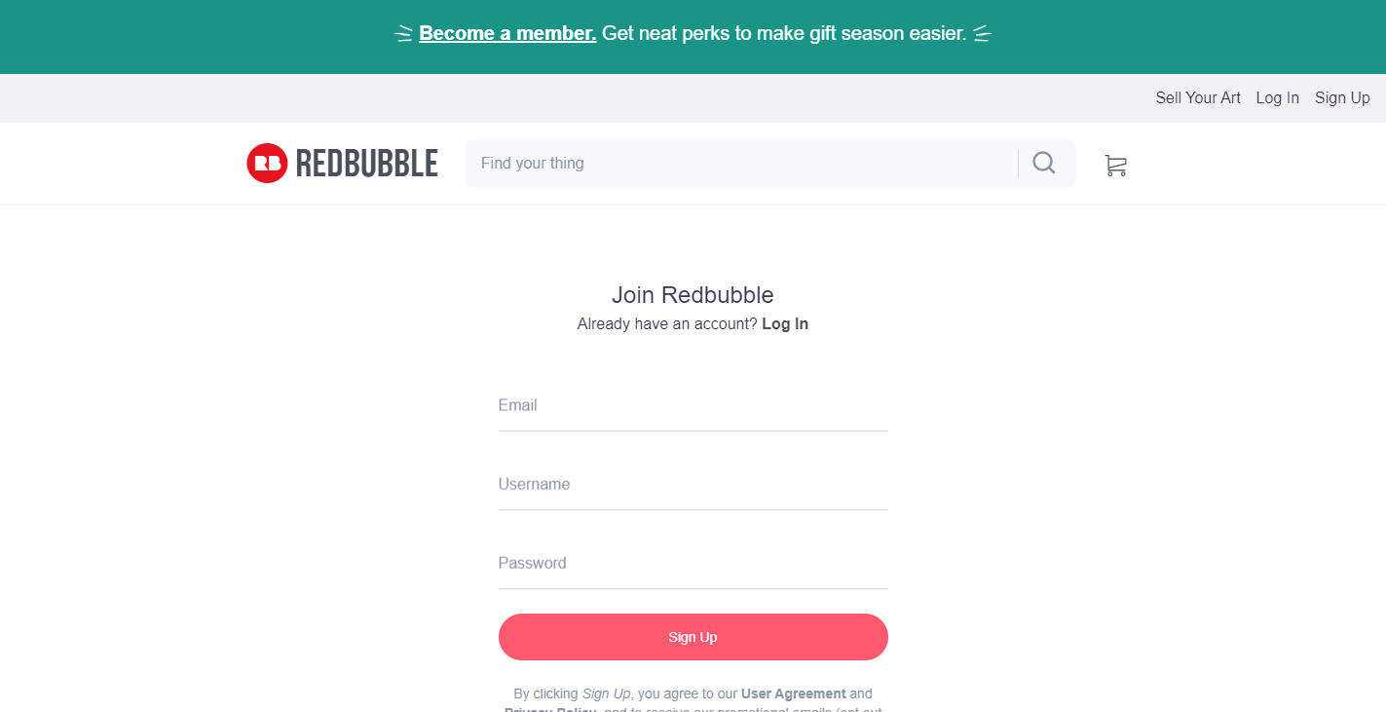This screenshot has width=1386, height=712.
Task: Click the Password input field
Action: coord(693,565)
